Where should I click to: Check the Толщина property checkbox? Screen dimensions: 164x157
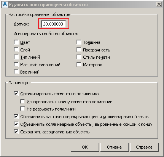tap(79, 42)
